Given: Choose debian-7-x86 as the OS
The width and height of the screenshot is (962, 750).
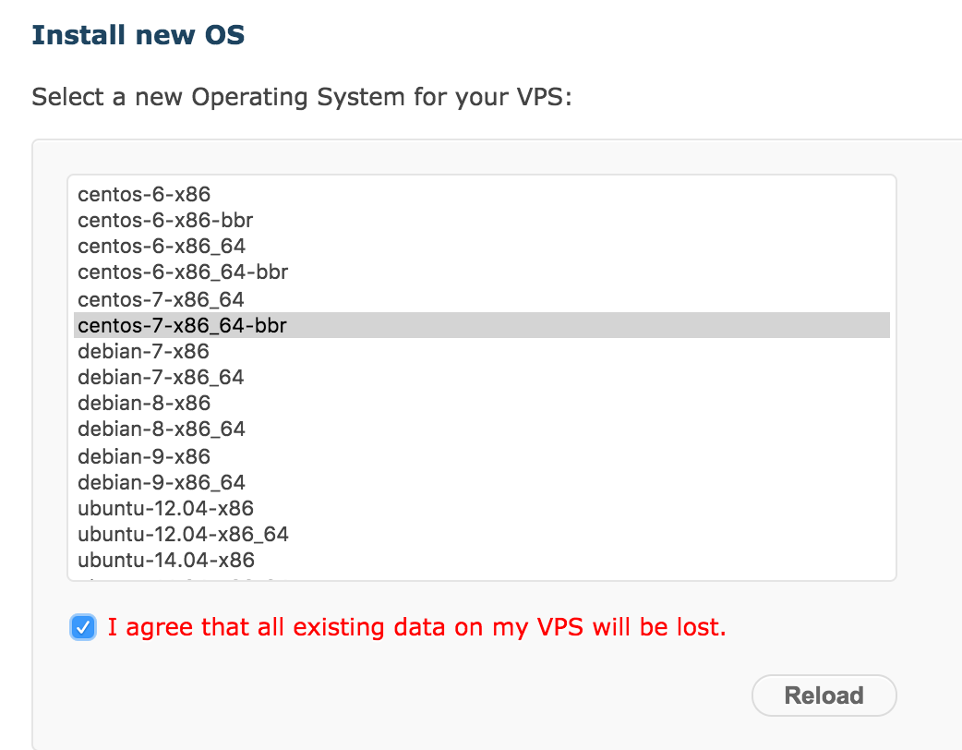Looking at the screenshot, I should coord(143,352).
